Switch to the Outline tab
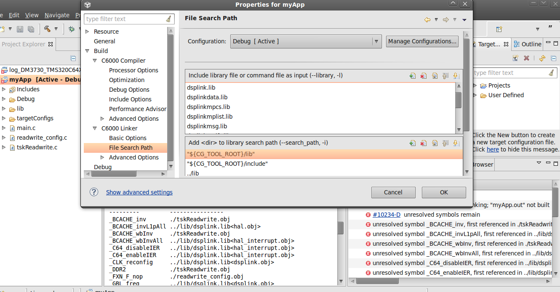The image size is (560, 292). (528, 44)
